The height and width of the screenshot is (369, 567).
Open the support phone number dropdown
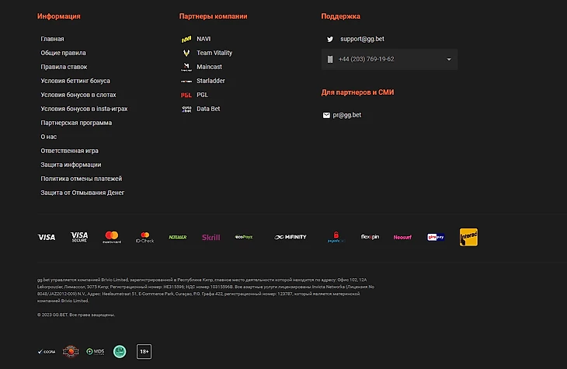click(389, 59)
